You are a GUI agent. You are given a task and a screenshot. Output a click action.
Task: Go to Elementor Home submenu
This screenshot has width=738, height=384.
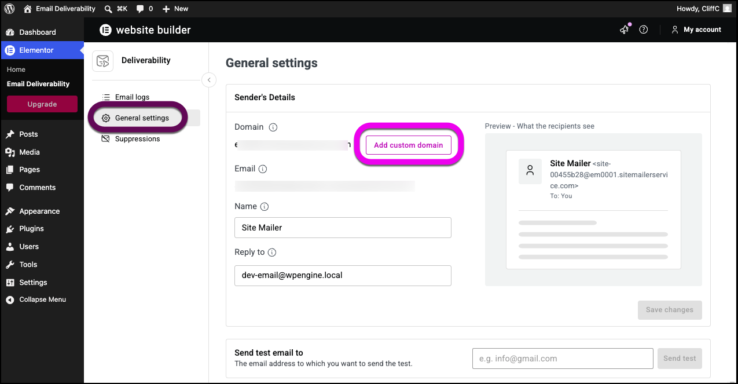pyautogui.click(x=16, y=70)
